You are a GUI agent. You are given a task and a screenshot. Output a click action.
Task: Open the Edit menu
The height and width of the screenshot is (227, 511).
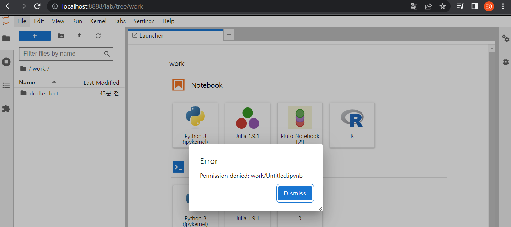click(x=39, y=21)
